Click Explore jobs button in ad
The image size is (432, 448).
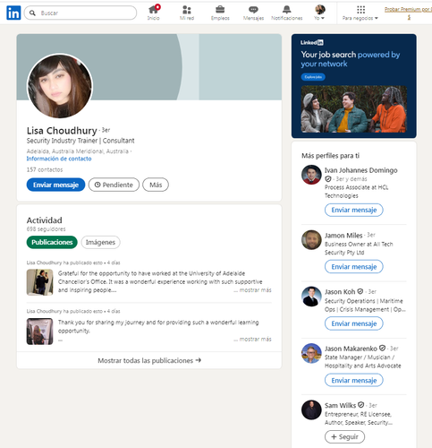313,77
